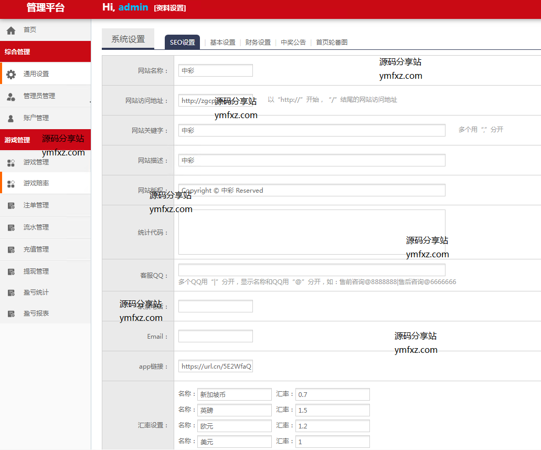Image resolution: width=541 pixels, height=450 pixels.
Task: Click the app链接 input field
Action: click(x=215, y=367)
